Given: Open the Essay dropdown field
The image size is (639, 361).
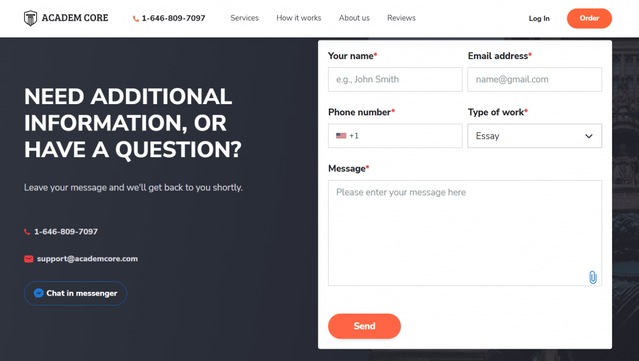Looking at the screenshot, I should coord(534,136).
